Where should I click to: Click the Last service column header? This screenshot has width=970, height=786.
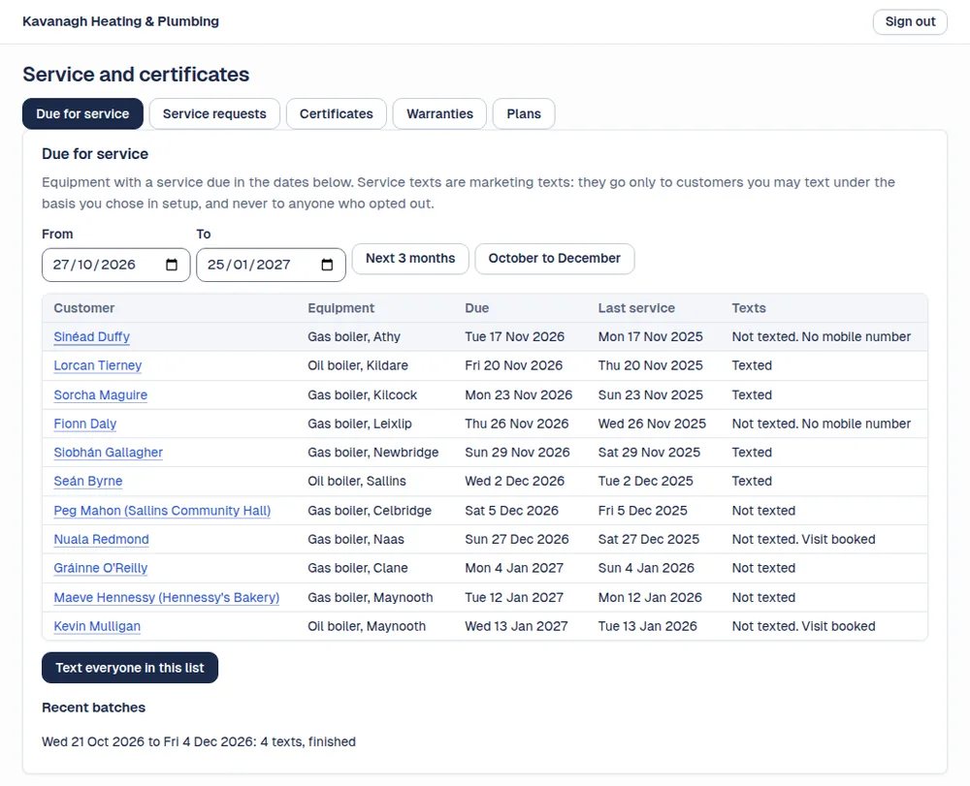(x=636, y=308)
